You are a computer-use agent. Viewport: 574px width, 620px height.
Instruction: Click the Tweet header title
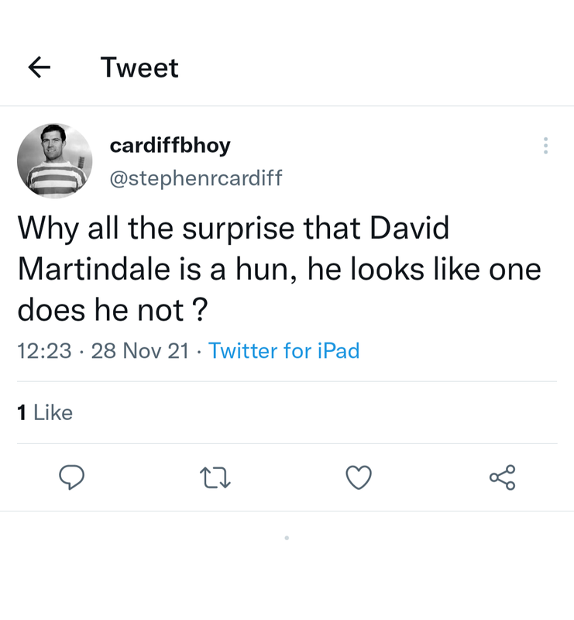click(x=139, y=67)
